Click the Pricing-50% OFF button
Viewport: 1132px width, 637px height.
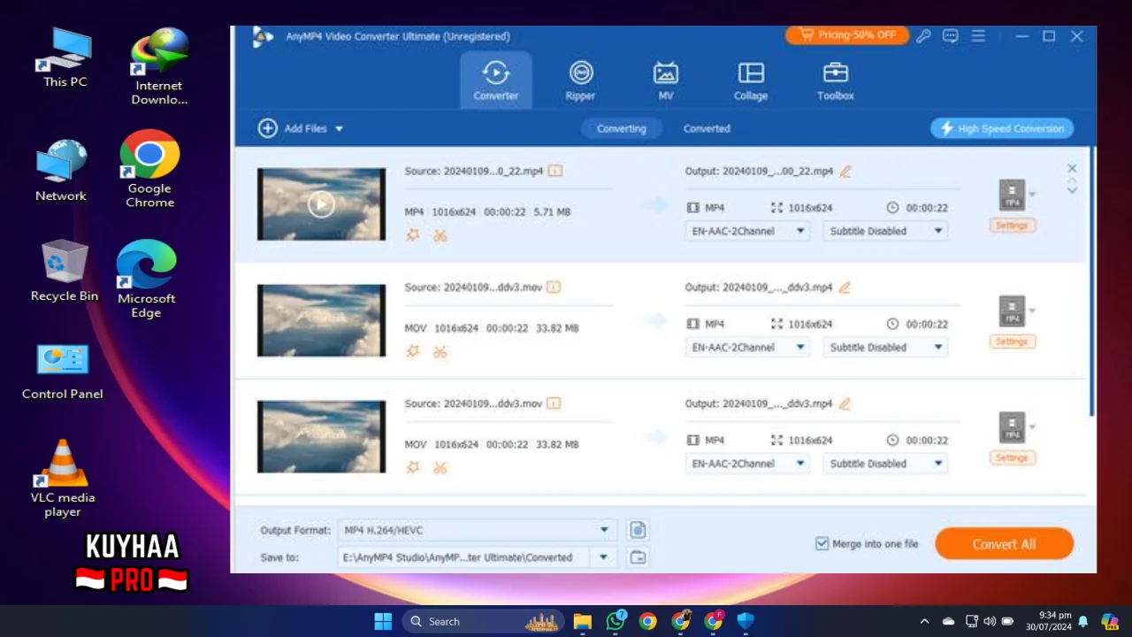point(846,35)
